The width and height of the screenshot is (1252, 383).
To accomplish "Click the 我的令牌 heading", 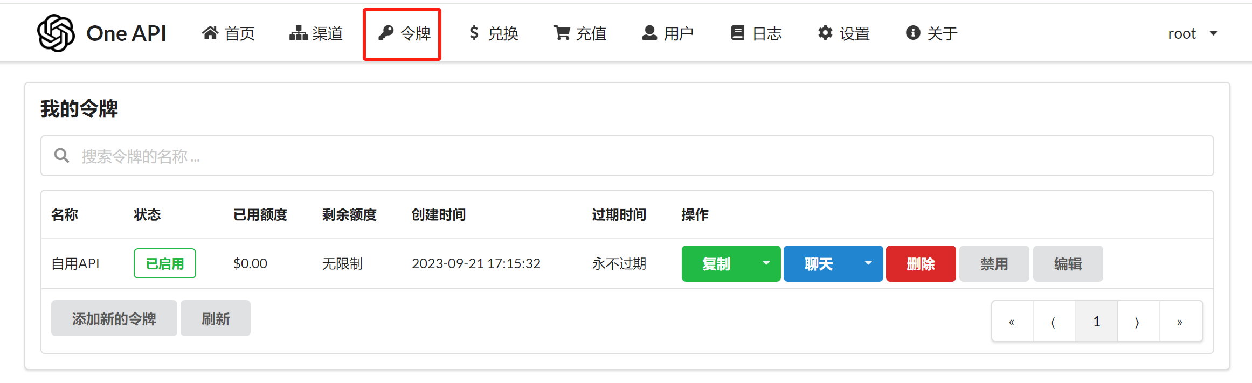I will point(79,108).
